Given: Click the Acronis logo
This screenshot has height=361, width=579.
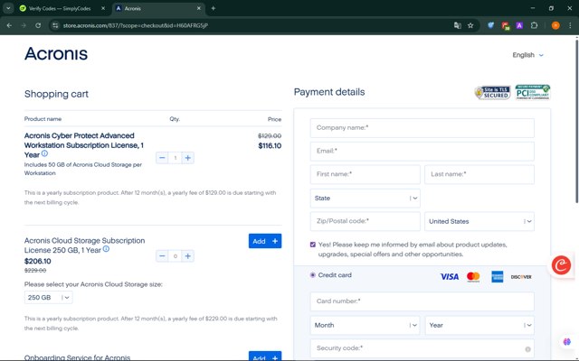Looking at the screenshot, I should tap(56, 54).
